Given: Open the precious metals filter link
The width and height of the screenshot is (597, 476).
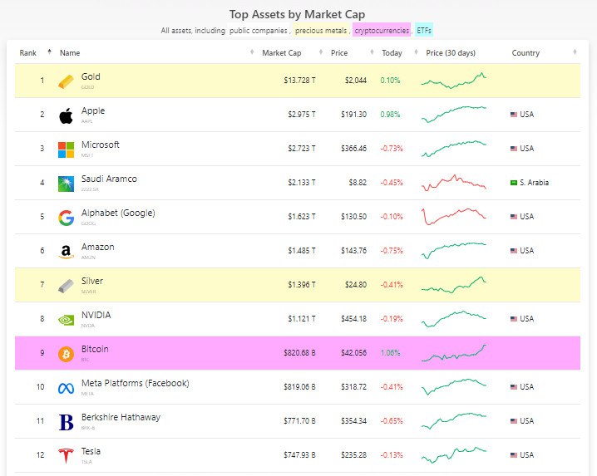Looking at the screenshot, I should 321,31.
